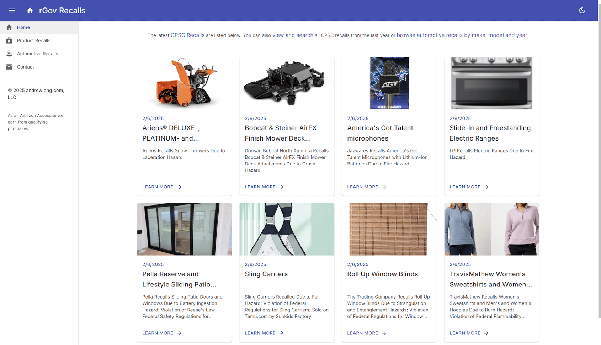Click the CPSC Recalls link
601x345 pixels.
click(187, 35)
